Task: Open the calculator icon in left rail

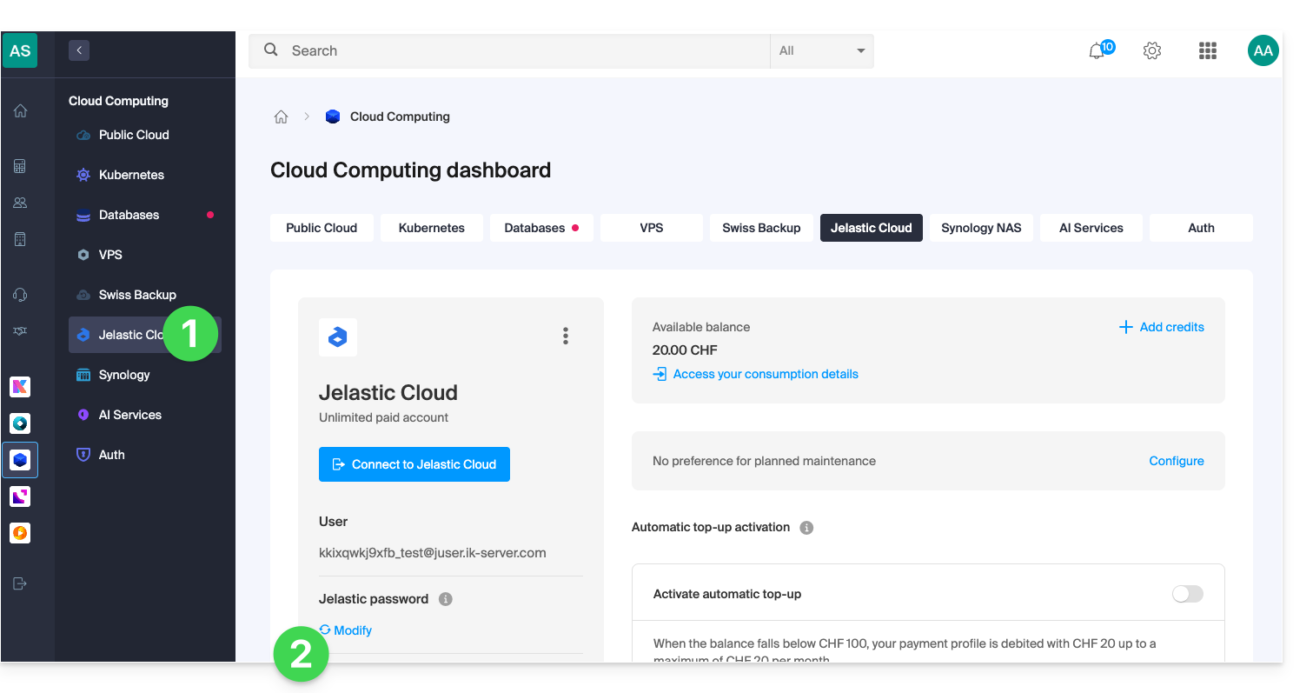Action: tap(20, 166)
